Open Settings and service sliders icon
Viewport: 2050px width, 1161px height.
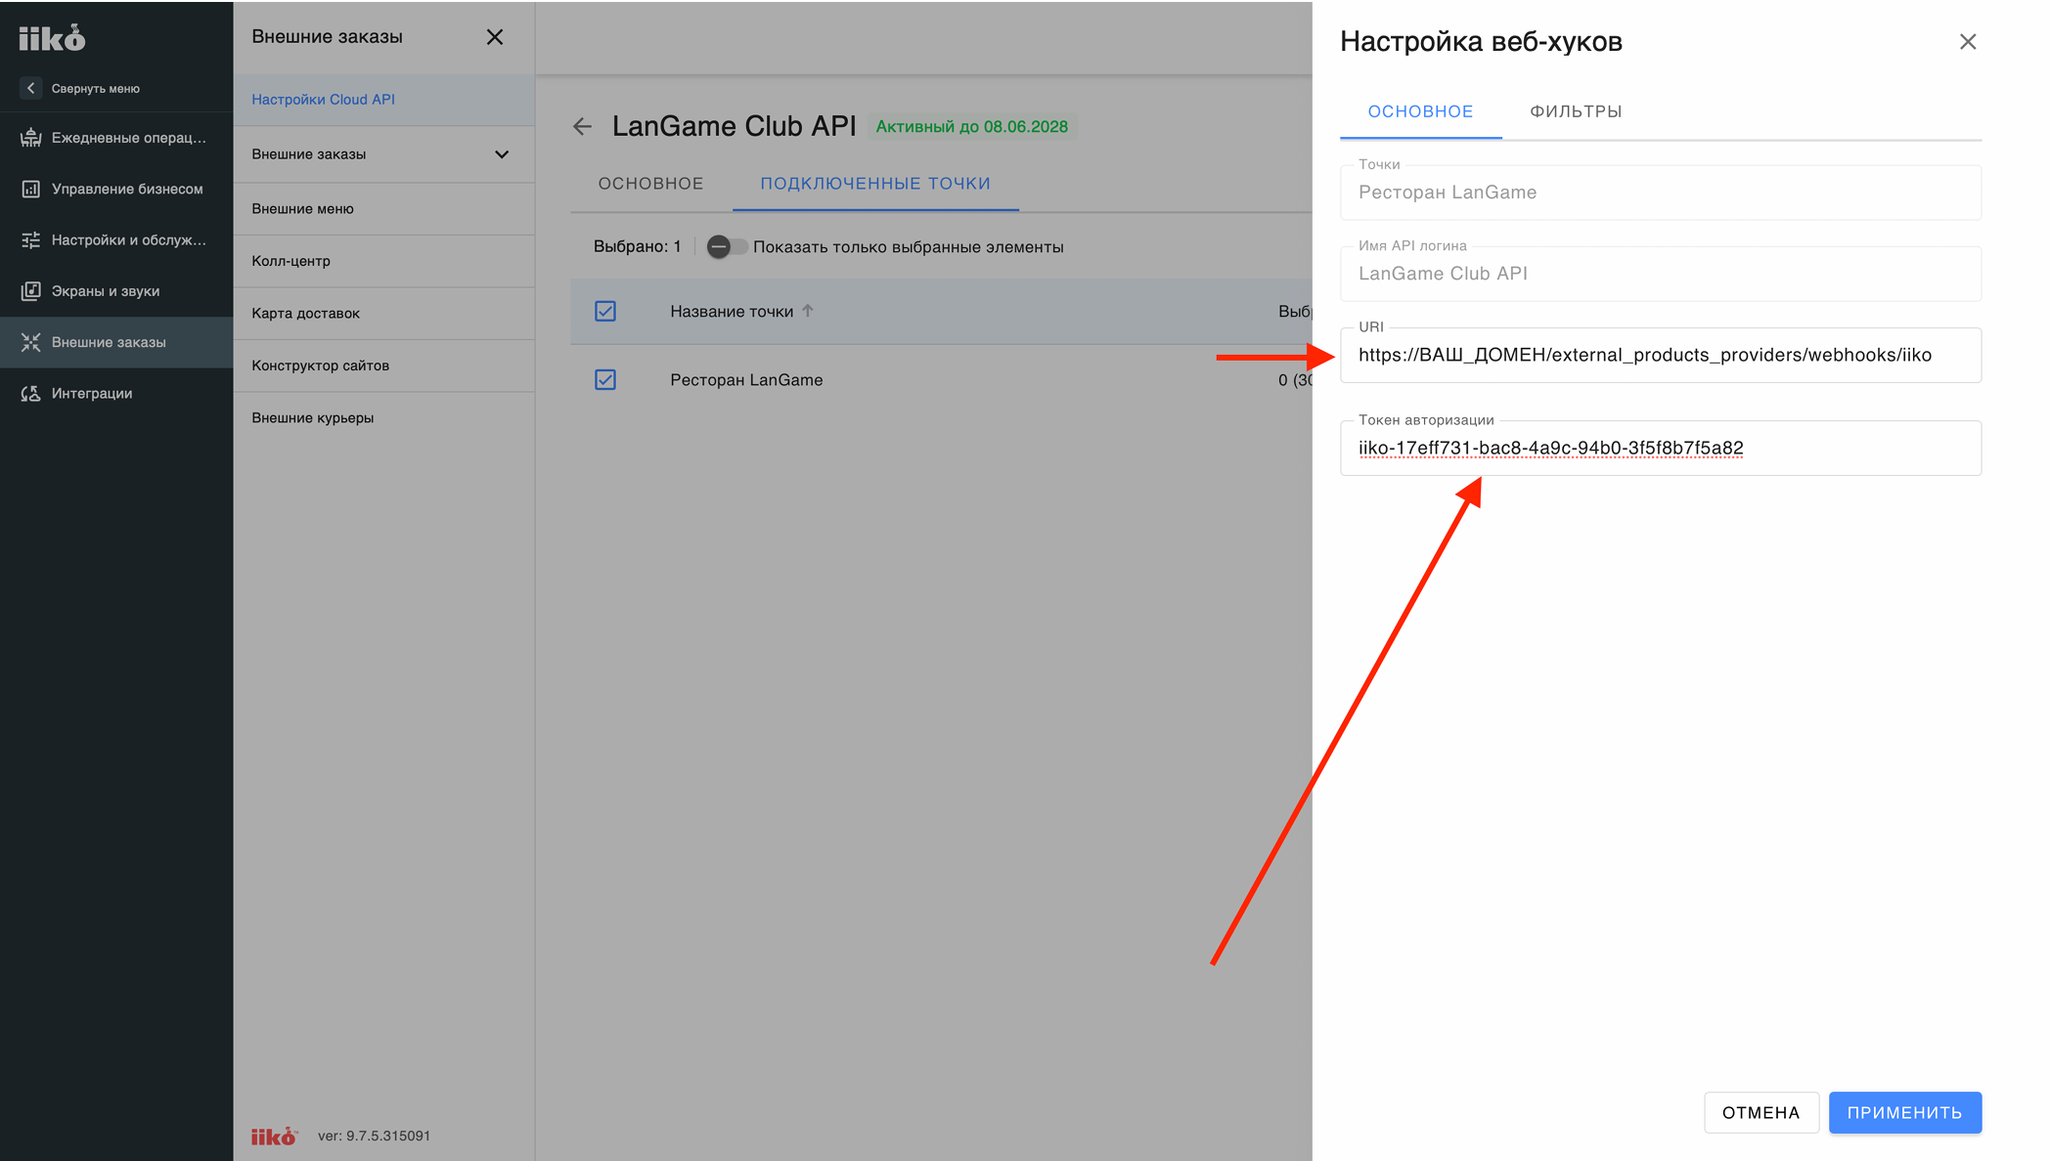[x=31, y=239]
